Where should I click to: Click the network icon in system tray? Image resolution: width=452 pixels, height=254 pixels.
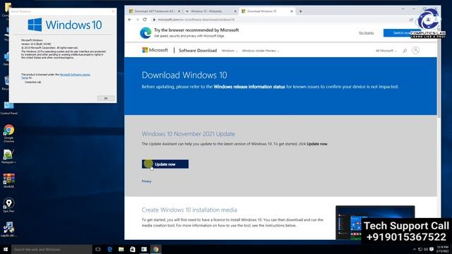(x=420, y=249)
